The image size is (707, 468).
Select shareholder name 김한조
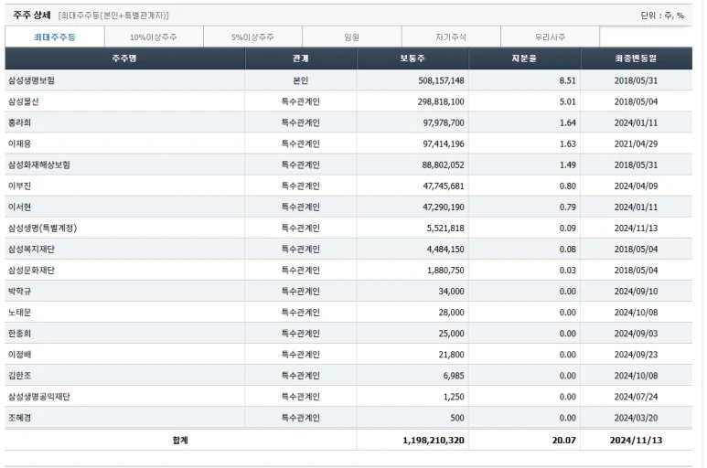(x=19, y=376)
